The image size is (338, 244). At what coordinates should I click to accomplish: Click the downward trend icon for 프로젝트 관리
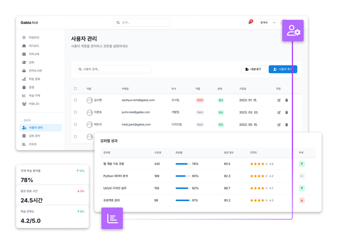pyautogui.click(x=302, y=200)
